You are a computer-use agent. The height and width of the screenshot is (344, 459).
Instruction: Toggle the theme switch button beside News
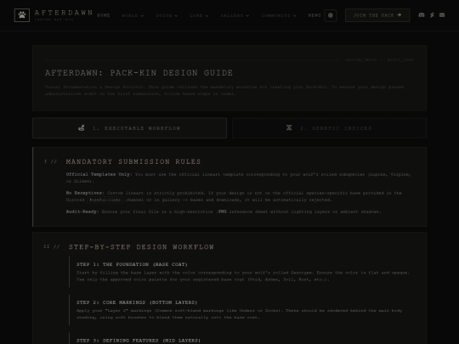click(x=331, y=15)
